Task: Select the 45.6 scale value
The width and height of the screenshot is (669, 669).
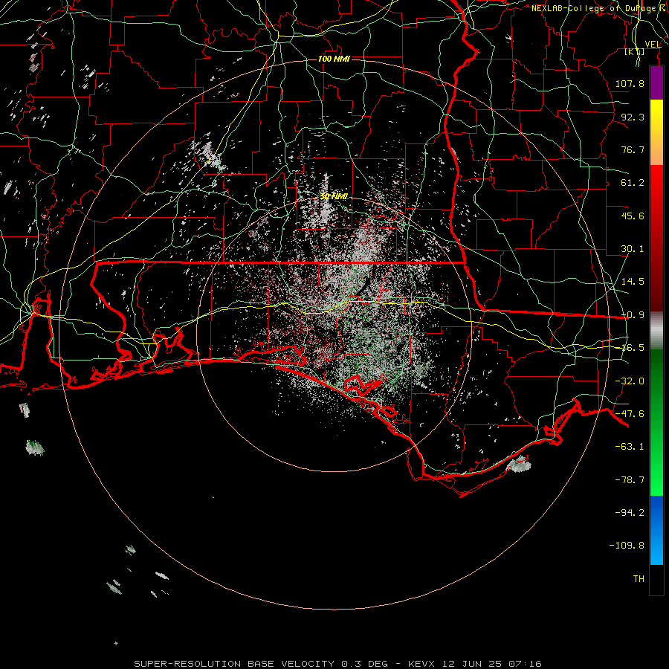Action: (633, 216)
